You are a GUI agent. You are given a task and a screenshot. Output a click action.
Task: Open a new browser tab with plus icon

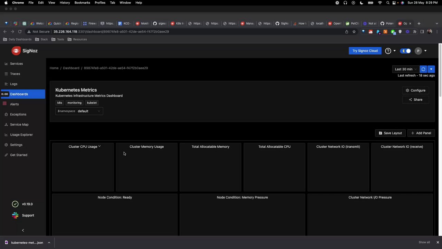[x=419, y=24]
